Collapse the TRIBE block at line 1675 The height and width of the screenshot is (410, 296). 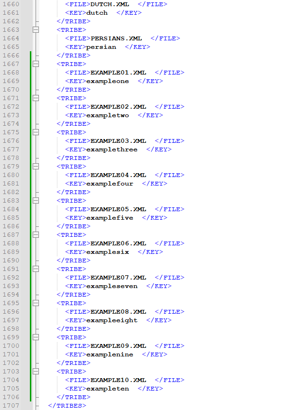pyautogui.click(x=36, y=132)
